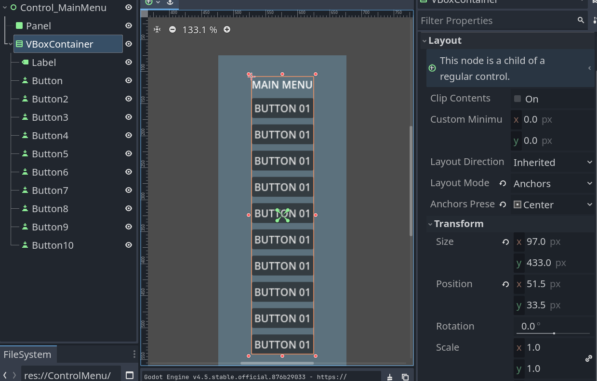Toggle visibility of the Label node
Image resolution: width=597 pixels, height=381 pixels.
click(129, 63)
